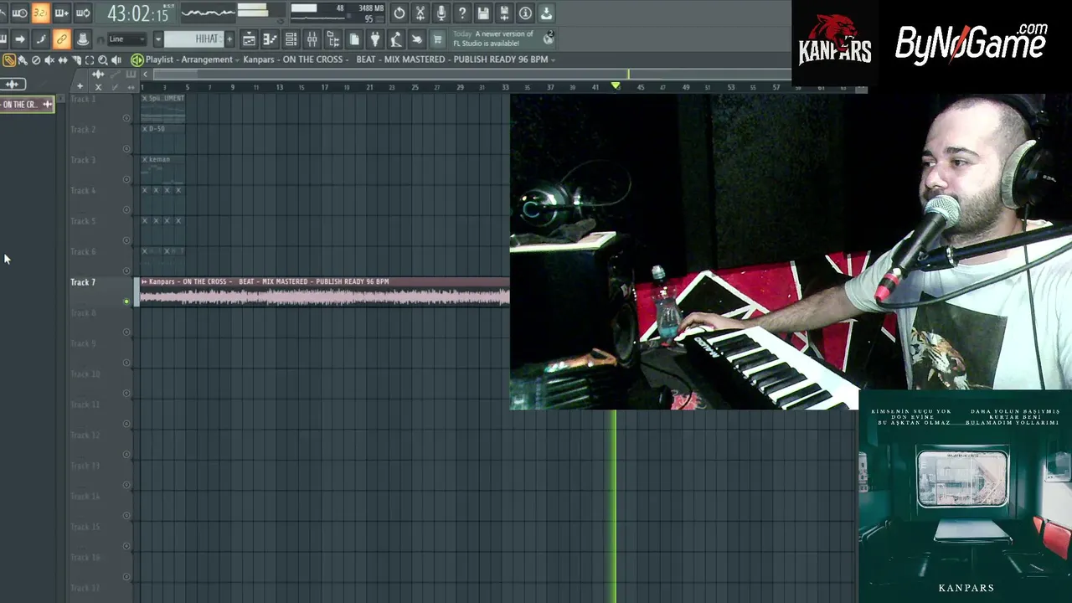Screen dimensions: 1072x603
Task: Toggle mute on Track 7
Action: (126, 301)
